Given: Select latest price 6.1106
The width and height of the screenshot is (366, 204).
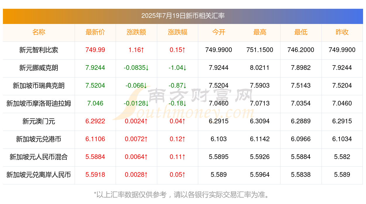Looking at the screenshot, I should coord(95,139).
